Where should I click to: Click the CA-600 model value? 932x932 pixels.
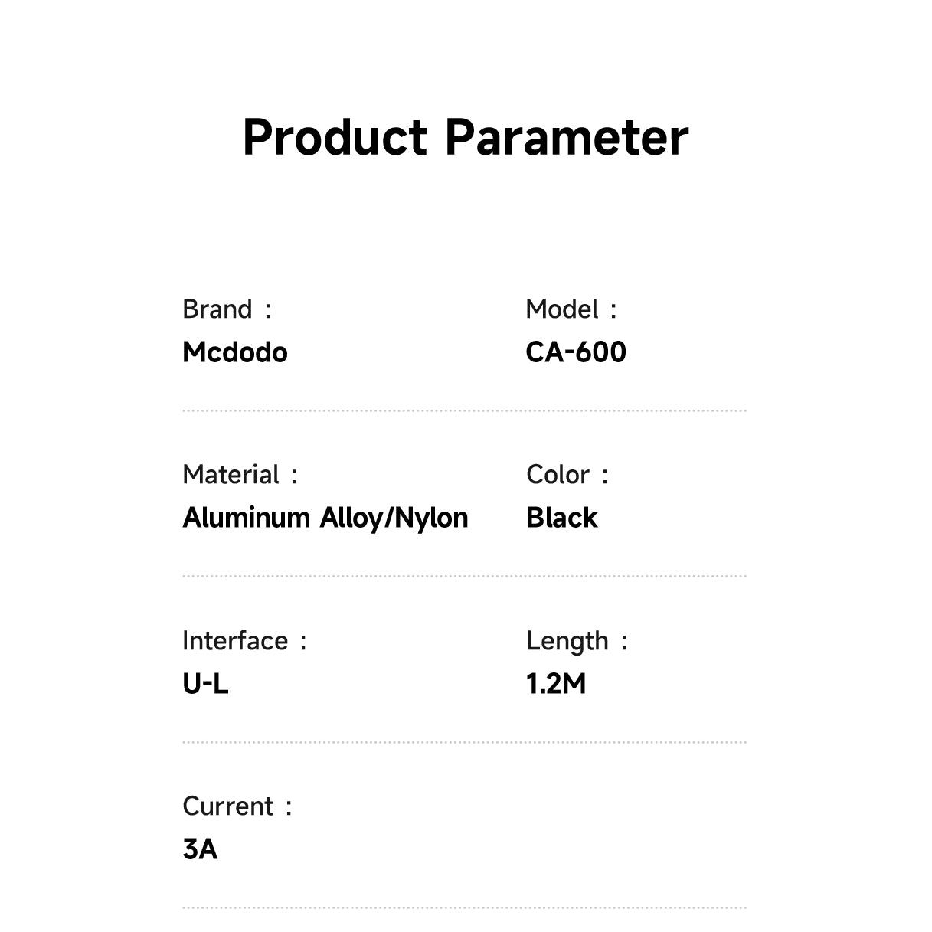(576, 352)
